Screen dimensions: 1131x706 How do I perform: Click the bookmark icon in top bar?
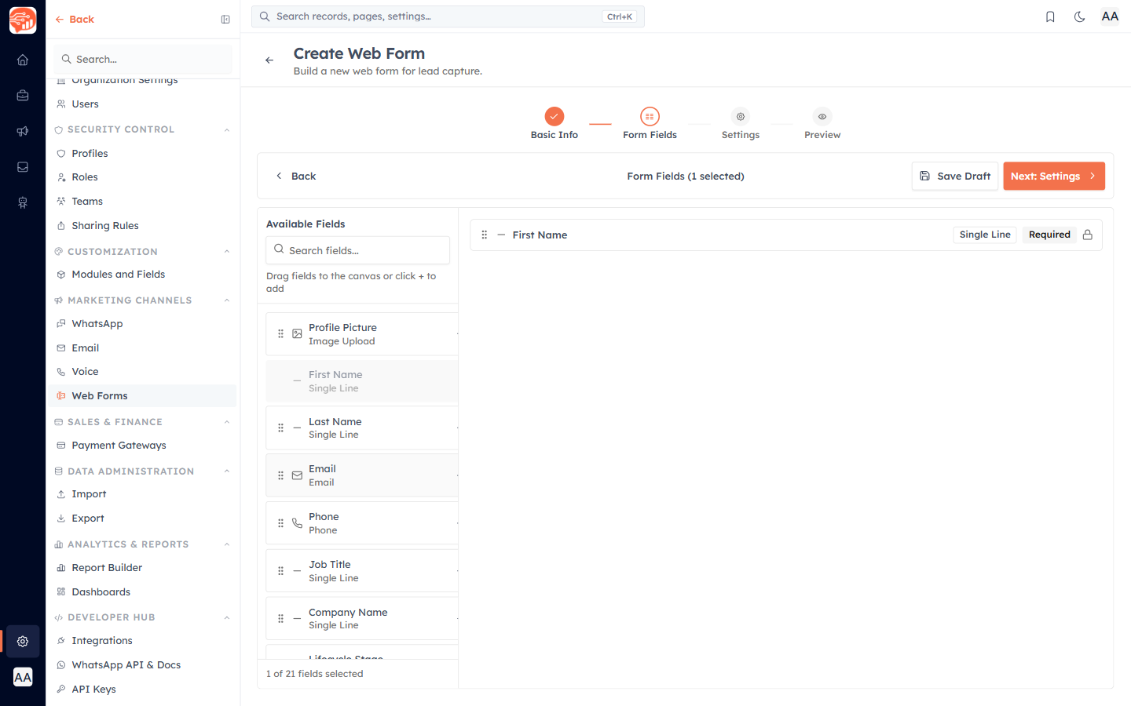tap(1050, 16)
